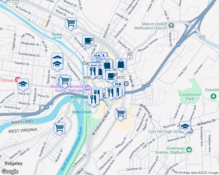Select graduation cap marker near Fayette St
Viewport: 219px width, 175px height.
(x=57, y=64)
